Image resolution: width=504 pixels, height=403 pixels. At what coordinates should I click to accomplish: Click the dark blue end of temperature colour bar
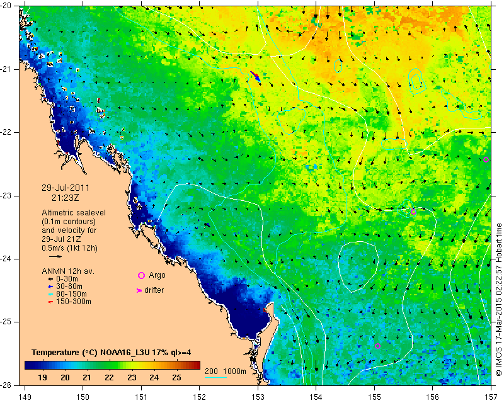(28, 365)
